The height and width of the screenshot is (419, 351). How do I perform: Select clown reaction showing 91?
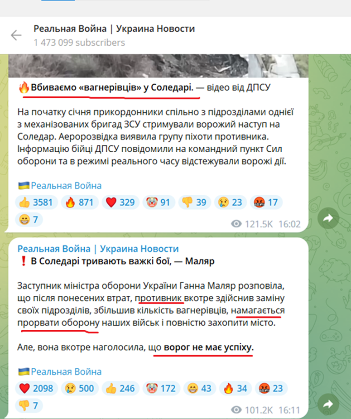click(x=159, y=202)
